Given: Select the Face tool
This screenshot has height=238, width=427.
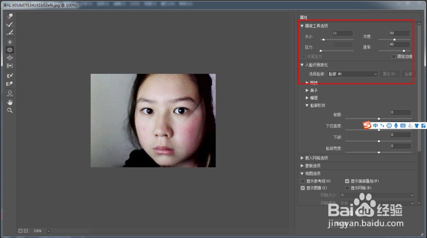Looking at the screenshot, I should point(10,93).
